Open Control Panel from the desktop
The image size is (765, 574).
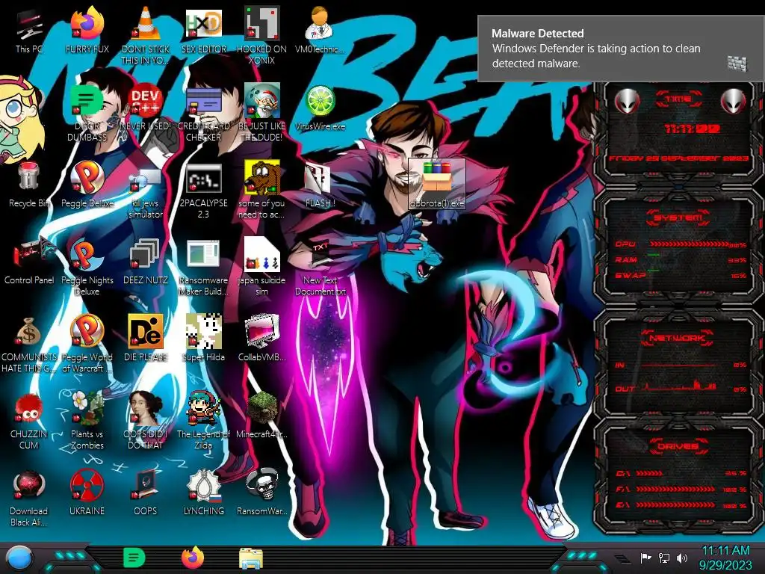29,262
